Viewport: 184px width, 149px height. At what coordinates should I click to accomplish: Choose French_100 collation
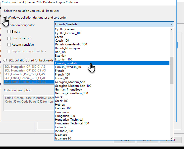(112, 74)
